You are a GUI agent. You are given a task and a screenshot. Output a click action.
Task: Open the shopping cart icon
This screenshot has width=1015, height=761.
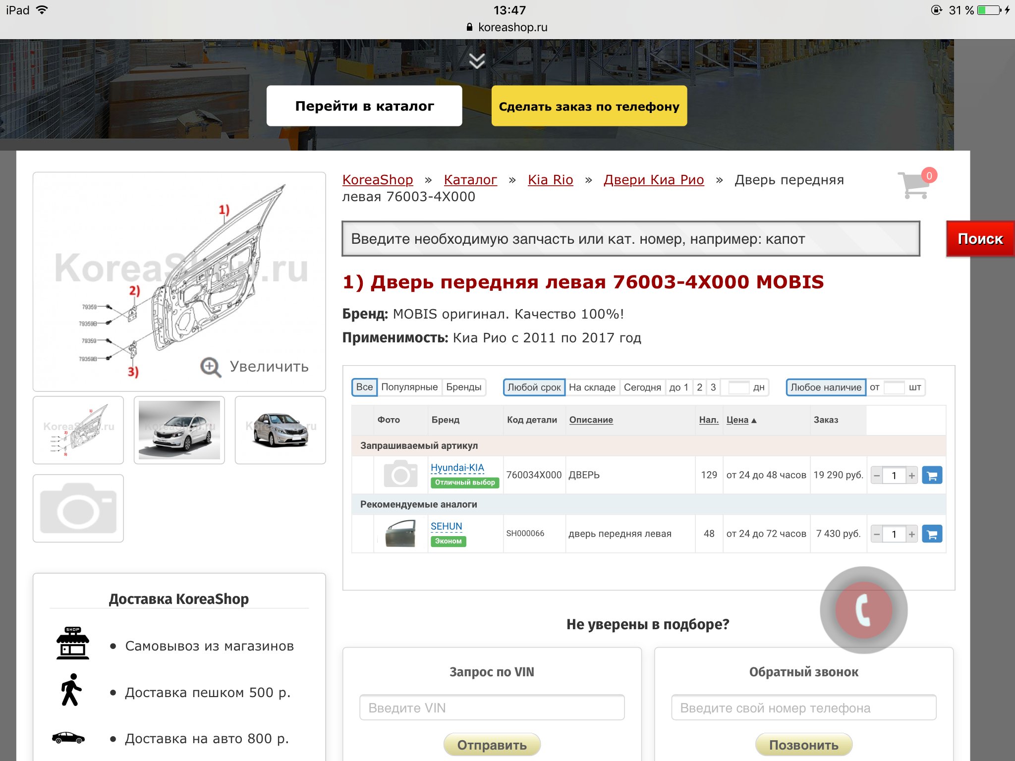pyautogui.click(x=915, y=185)
